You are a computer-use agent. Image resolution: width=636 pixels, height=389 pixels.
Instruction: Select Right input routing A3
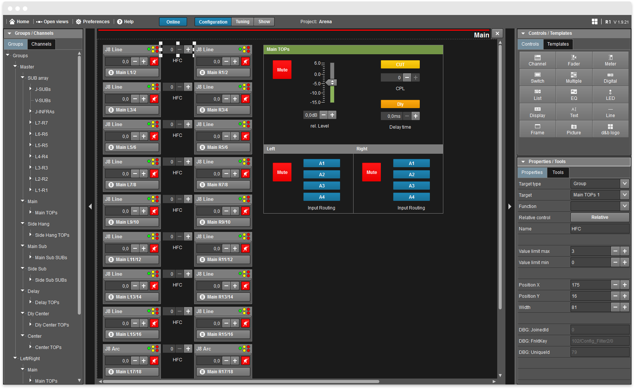412,186
